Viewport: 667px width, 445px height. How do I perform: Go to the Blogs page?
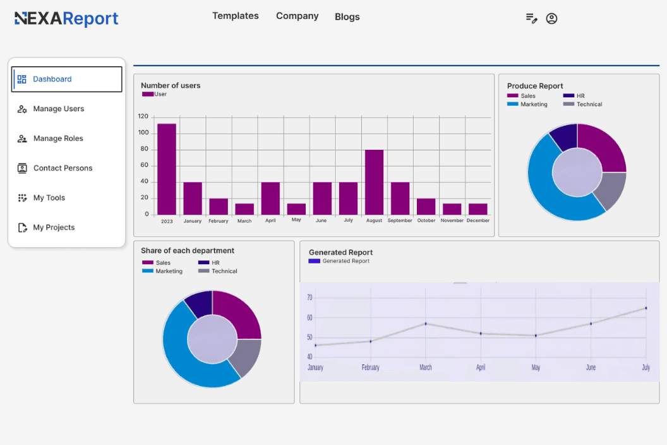347,16
